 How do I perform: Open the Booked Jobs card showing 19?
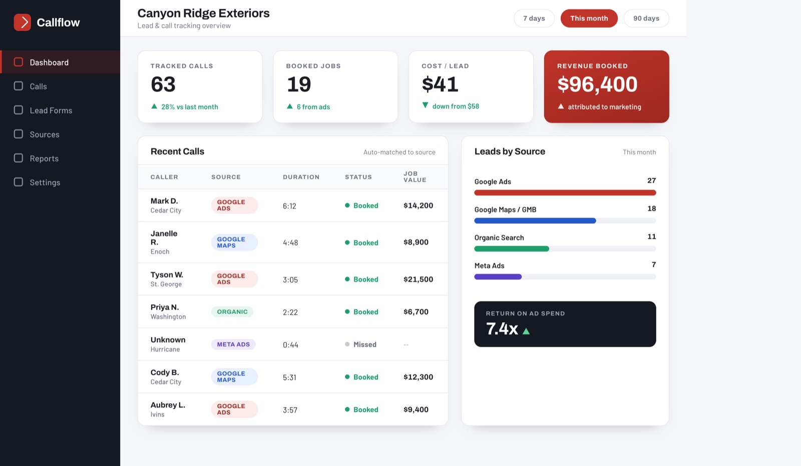[335, 87]
